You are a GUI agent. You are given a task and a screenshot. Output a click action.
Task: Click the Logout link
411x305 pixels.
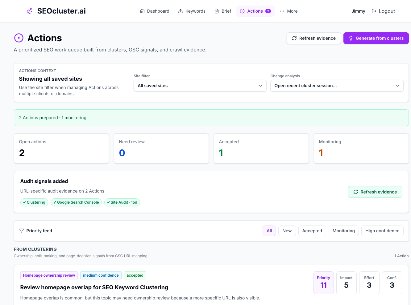tap(383, 11)
